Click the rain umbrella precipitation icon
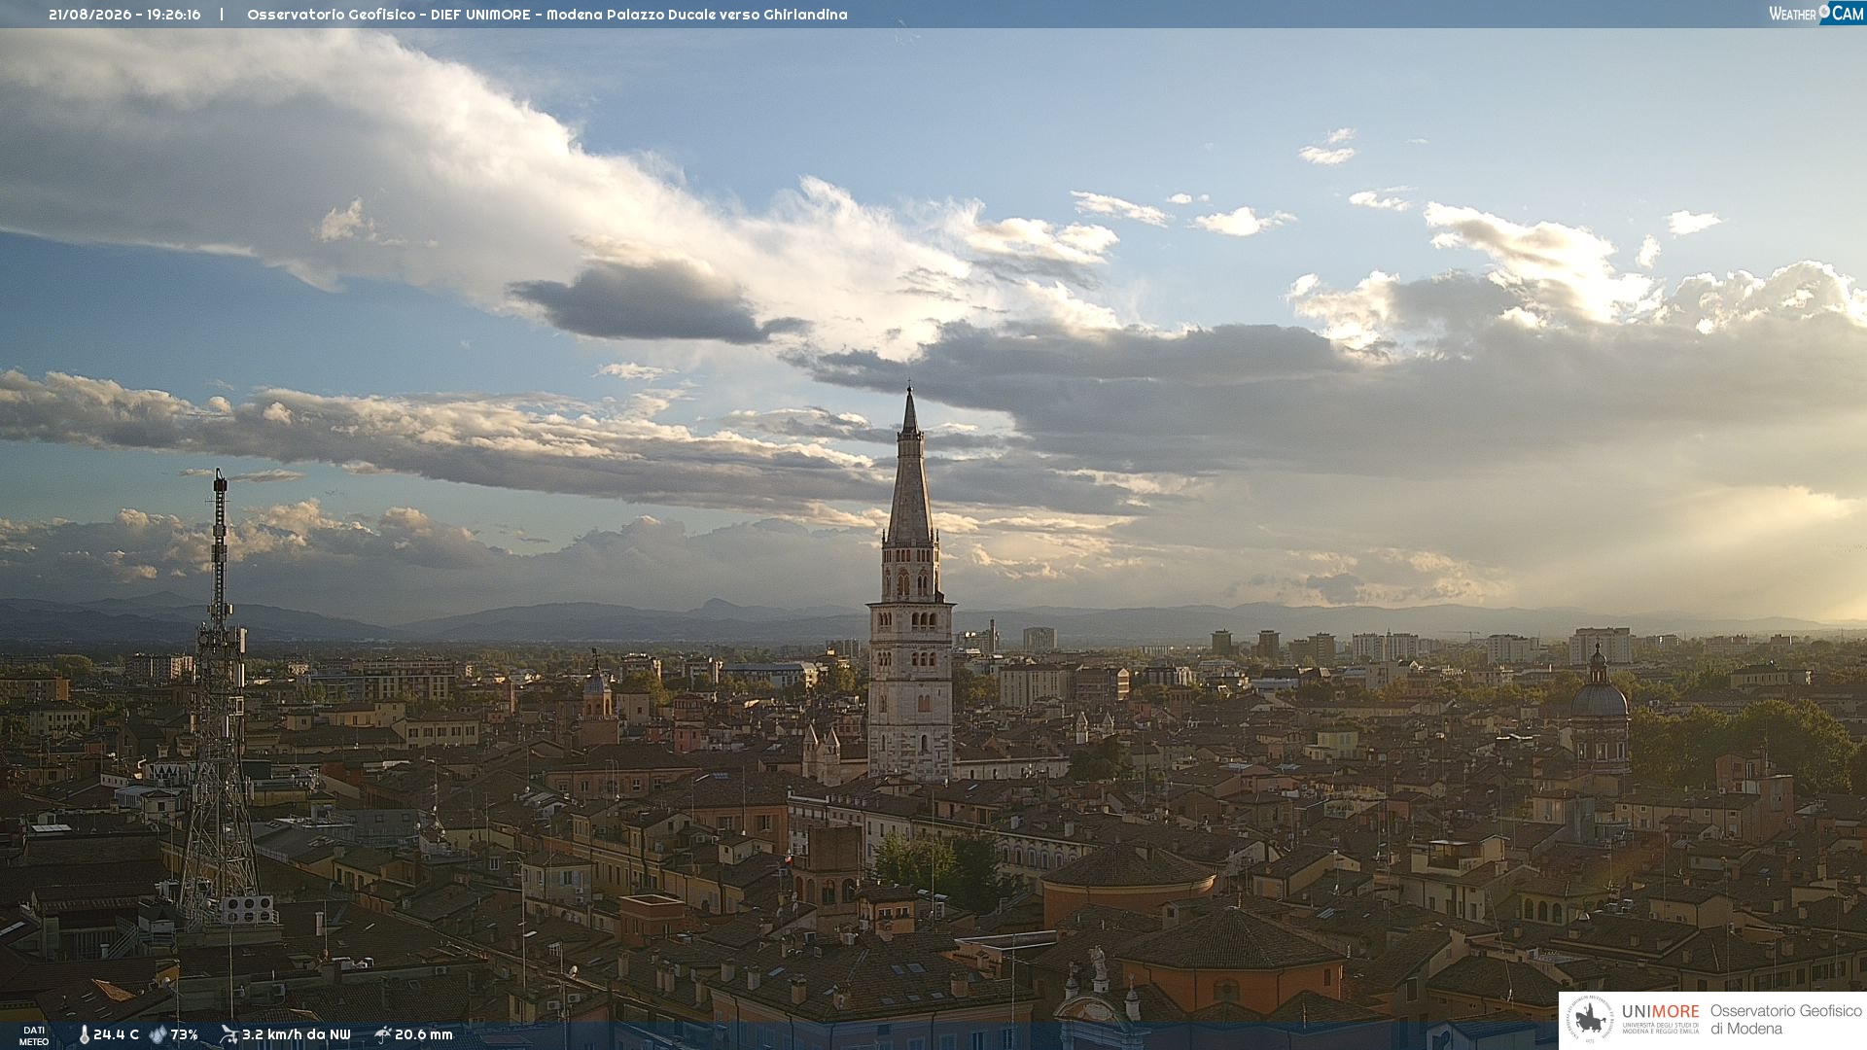This screenshot has width=1867, height=1050. 382,1034
